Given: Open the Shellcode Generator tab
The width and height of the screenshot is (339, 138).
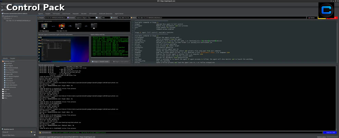Looking at the screenshot, I should (106, 13).
